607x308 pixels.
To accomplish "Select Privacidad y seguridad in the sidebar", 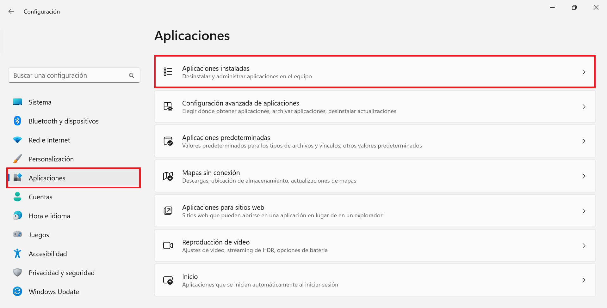I will pyautogui.click(x=62, y=272).
